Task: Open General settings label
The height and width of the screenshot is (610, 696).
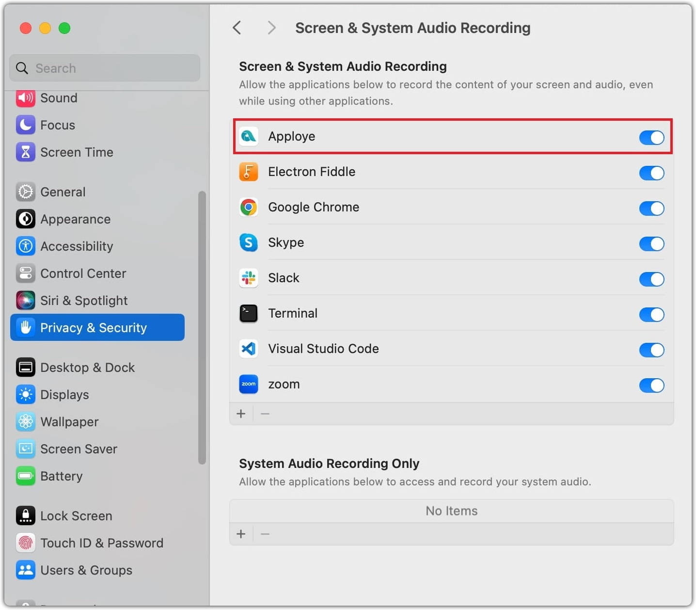Action: click(63, 192)
